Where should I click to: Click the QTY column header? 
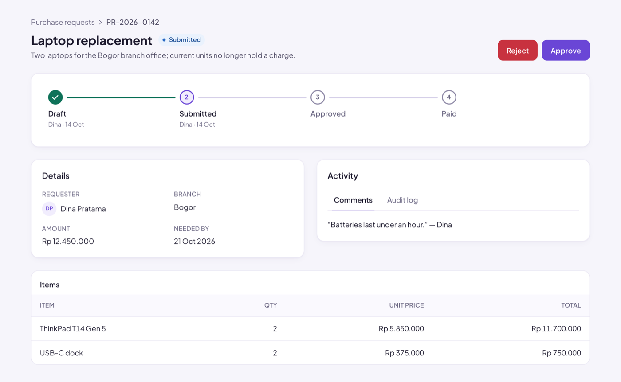click(271, 305)
